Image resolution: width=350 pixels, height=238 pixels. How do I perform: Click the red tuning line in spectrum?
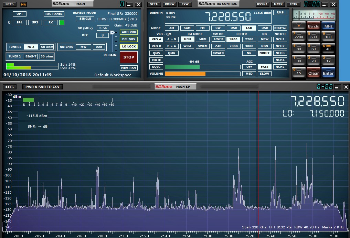[x=258, y=161]
